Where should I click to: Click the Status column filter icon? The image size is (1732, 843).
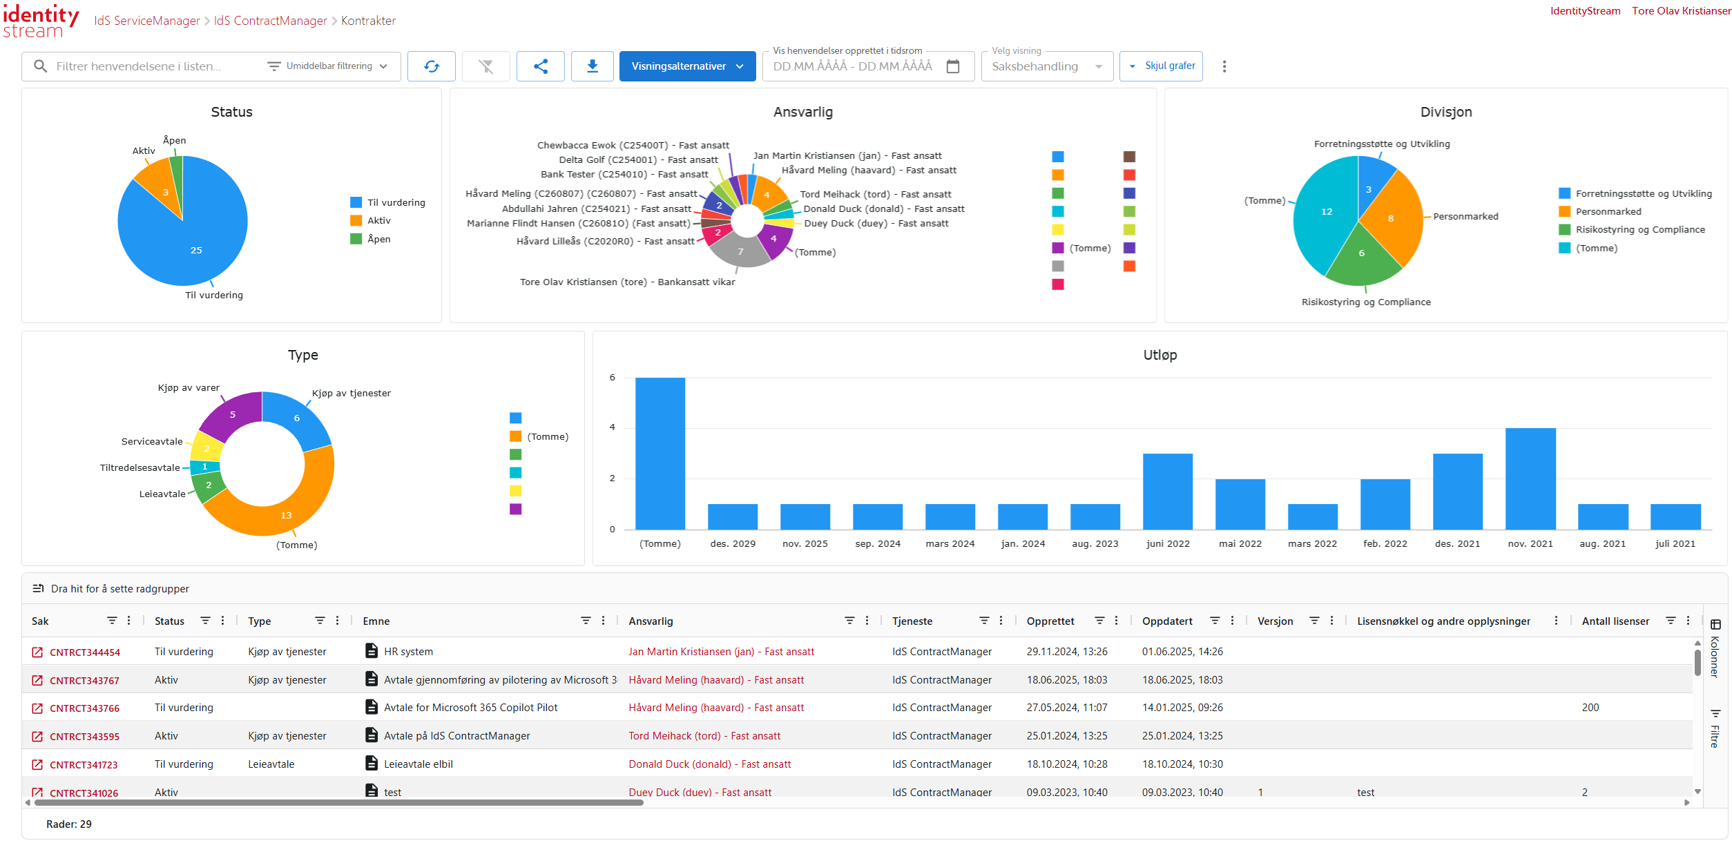point(205,621)
